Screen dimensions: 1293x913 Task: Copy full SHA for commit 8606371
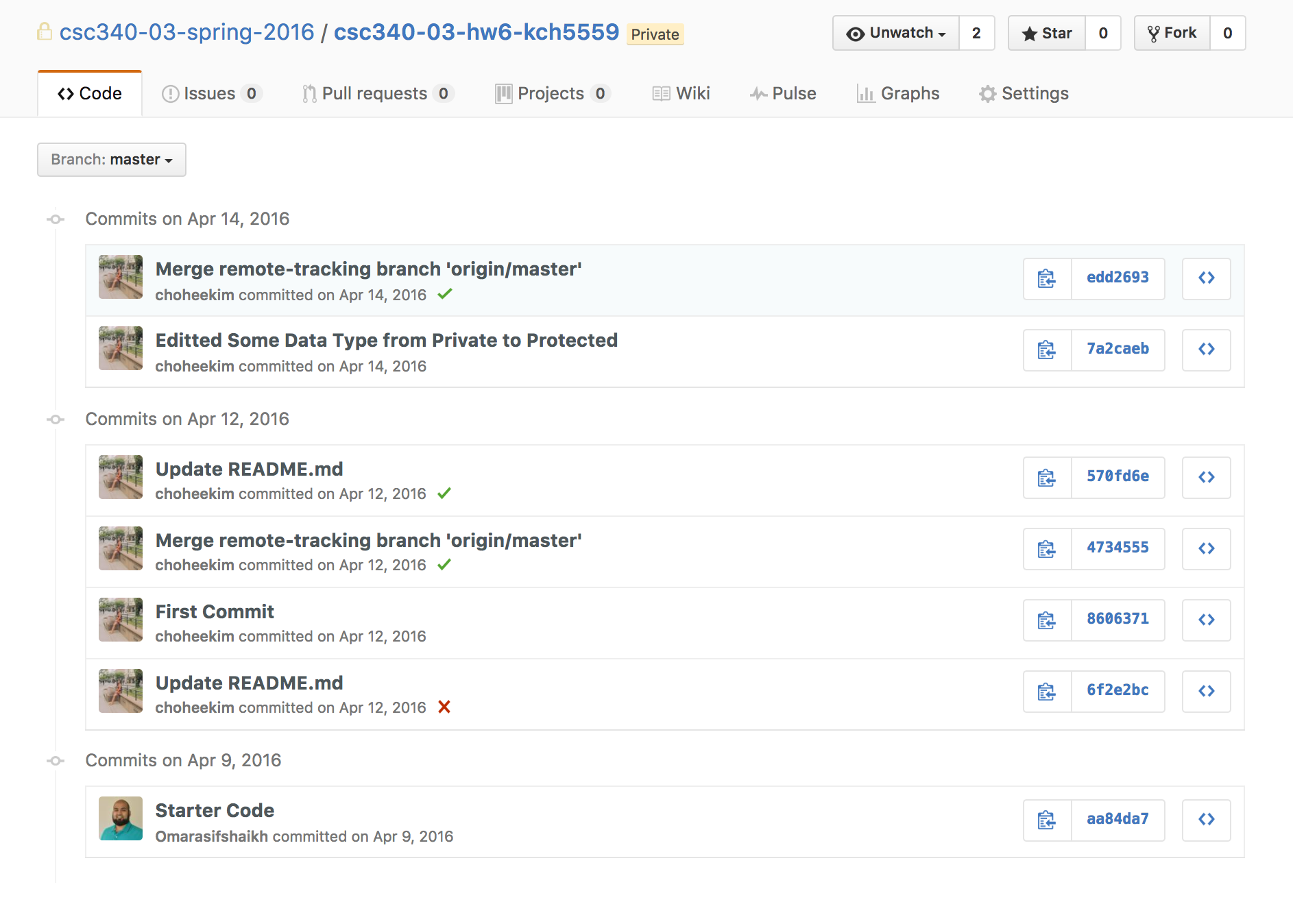coord(1047,620)
